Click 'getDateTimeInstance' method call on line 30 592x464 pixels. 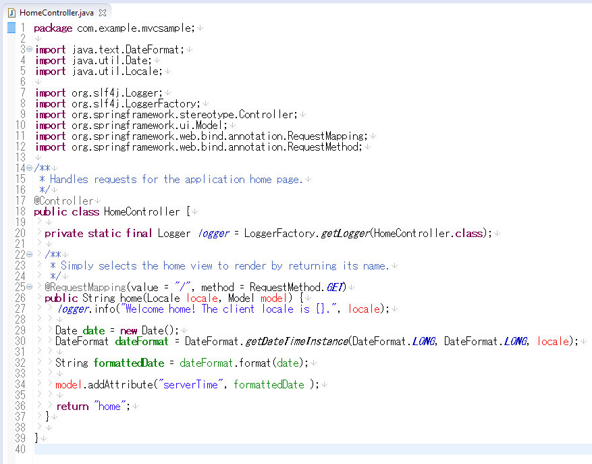point(296,341)
